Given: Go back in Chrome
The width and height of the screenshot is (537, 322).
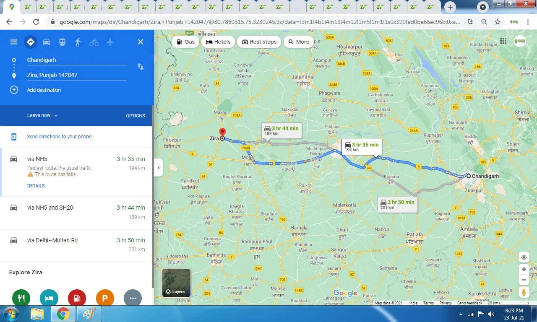Looking at the screenshot, I should pyautogui.click(x=9, y=22).
